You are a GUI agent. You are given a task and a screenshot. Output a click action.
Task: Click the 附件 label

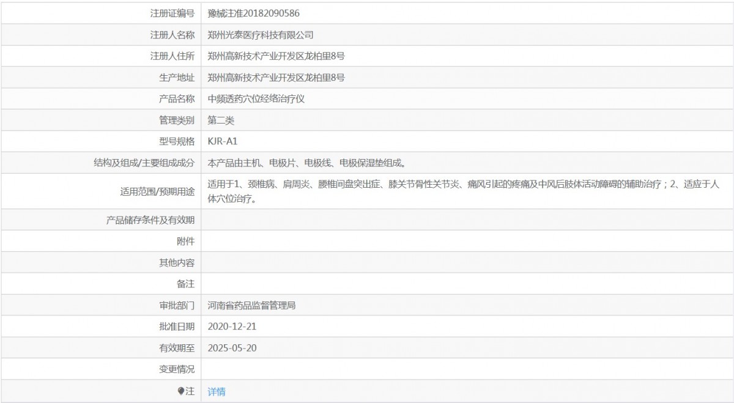(x=186, y=242)
